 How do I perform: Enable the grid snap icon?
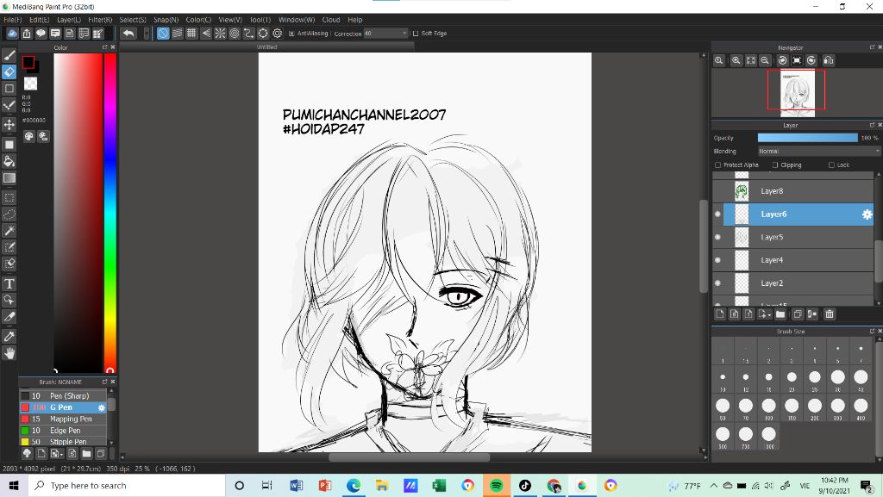tap(191, 34)
